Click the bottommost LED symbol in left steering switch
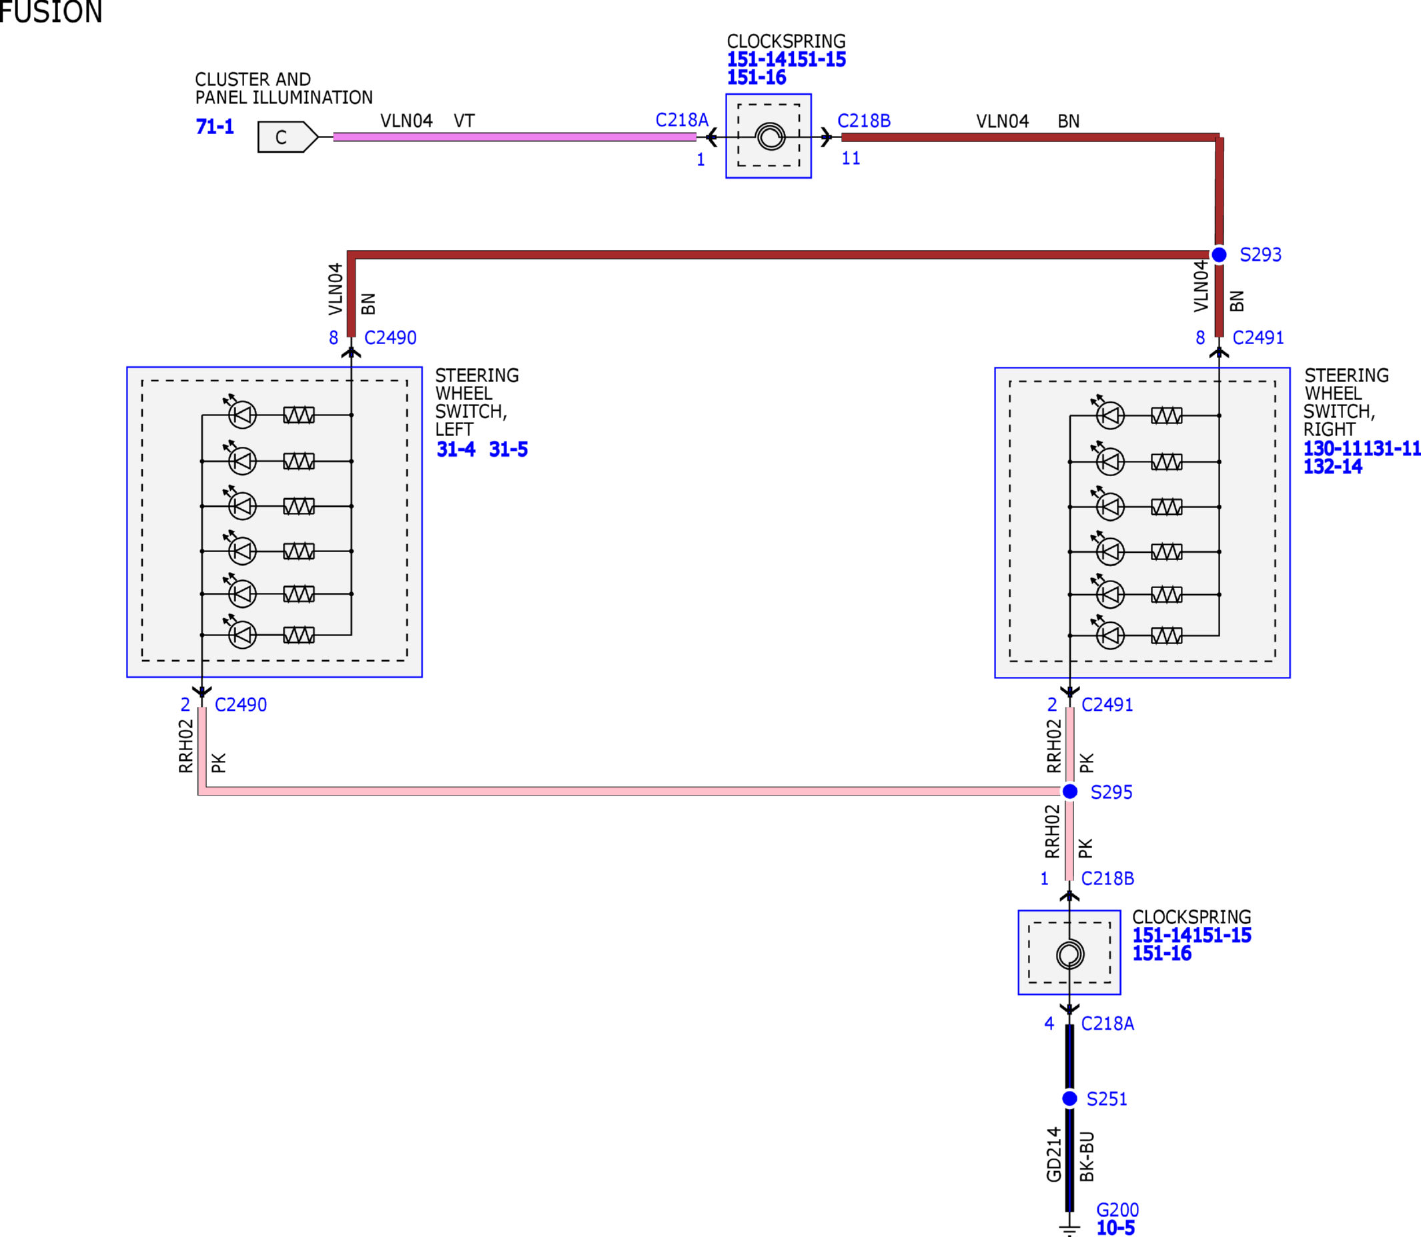This screenshot has height=1237, width=1421. pyautogui.click(x=240, y=632)
